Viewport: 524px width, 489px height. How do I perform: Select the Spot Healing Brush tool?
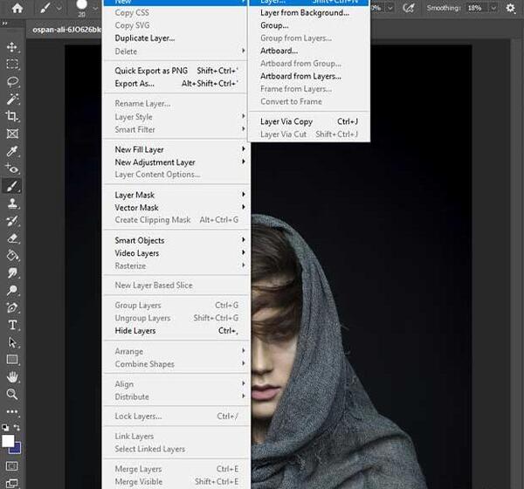coord(12,169)
